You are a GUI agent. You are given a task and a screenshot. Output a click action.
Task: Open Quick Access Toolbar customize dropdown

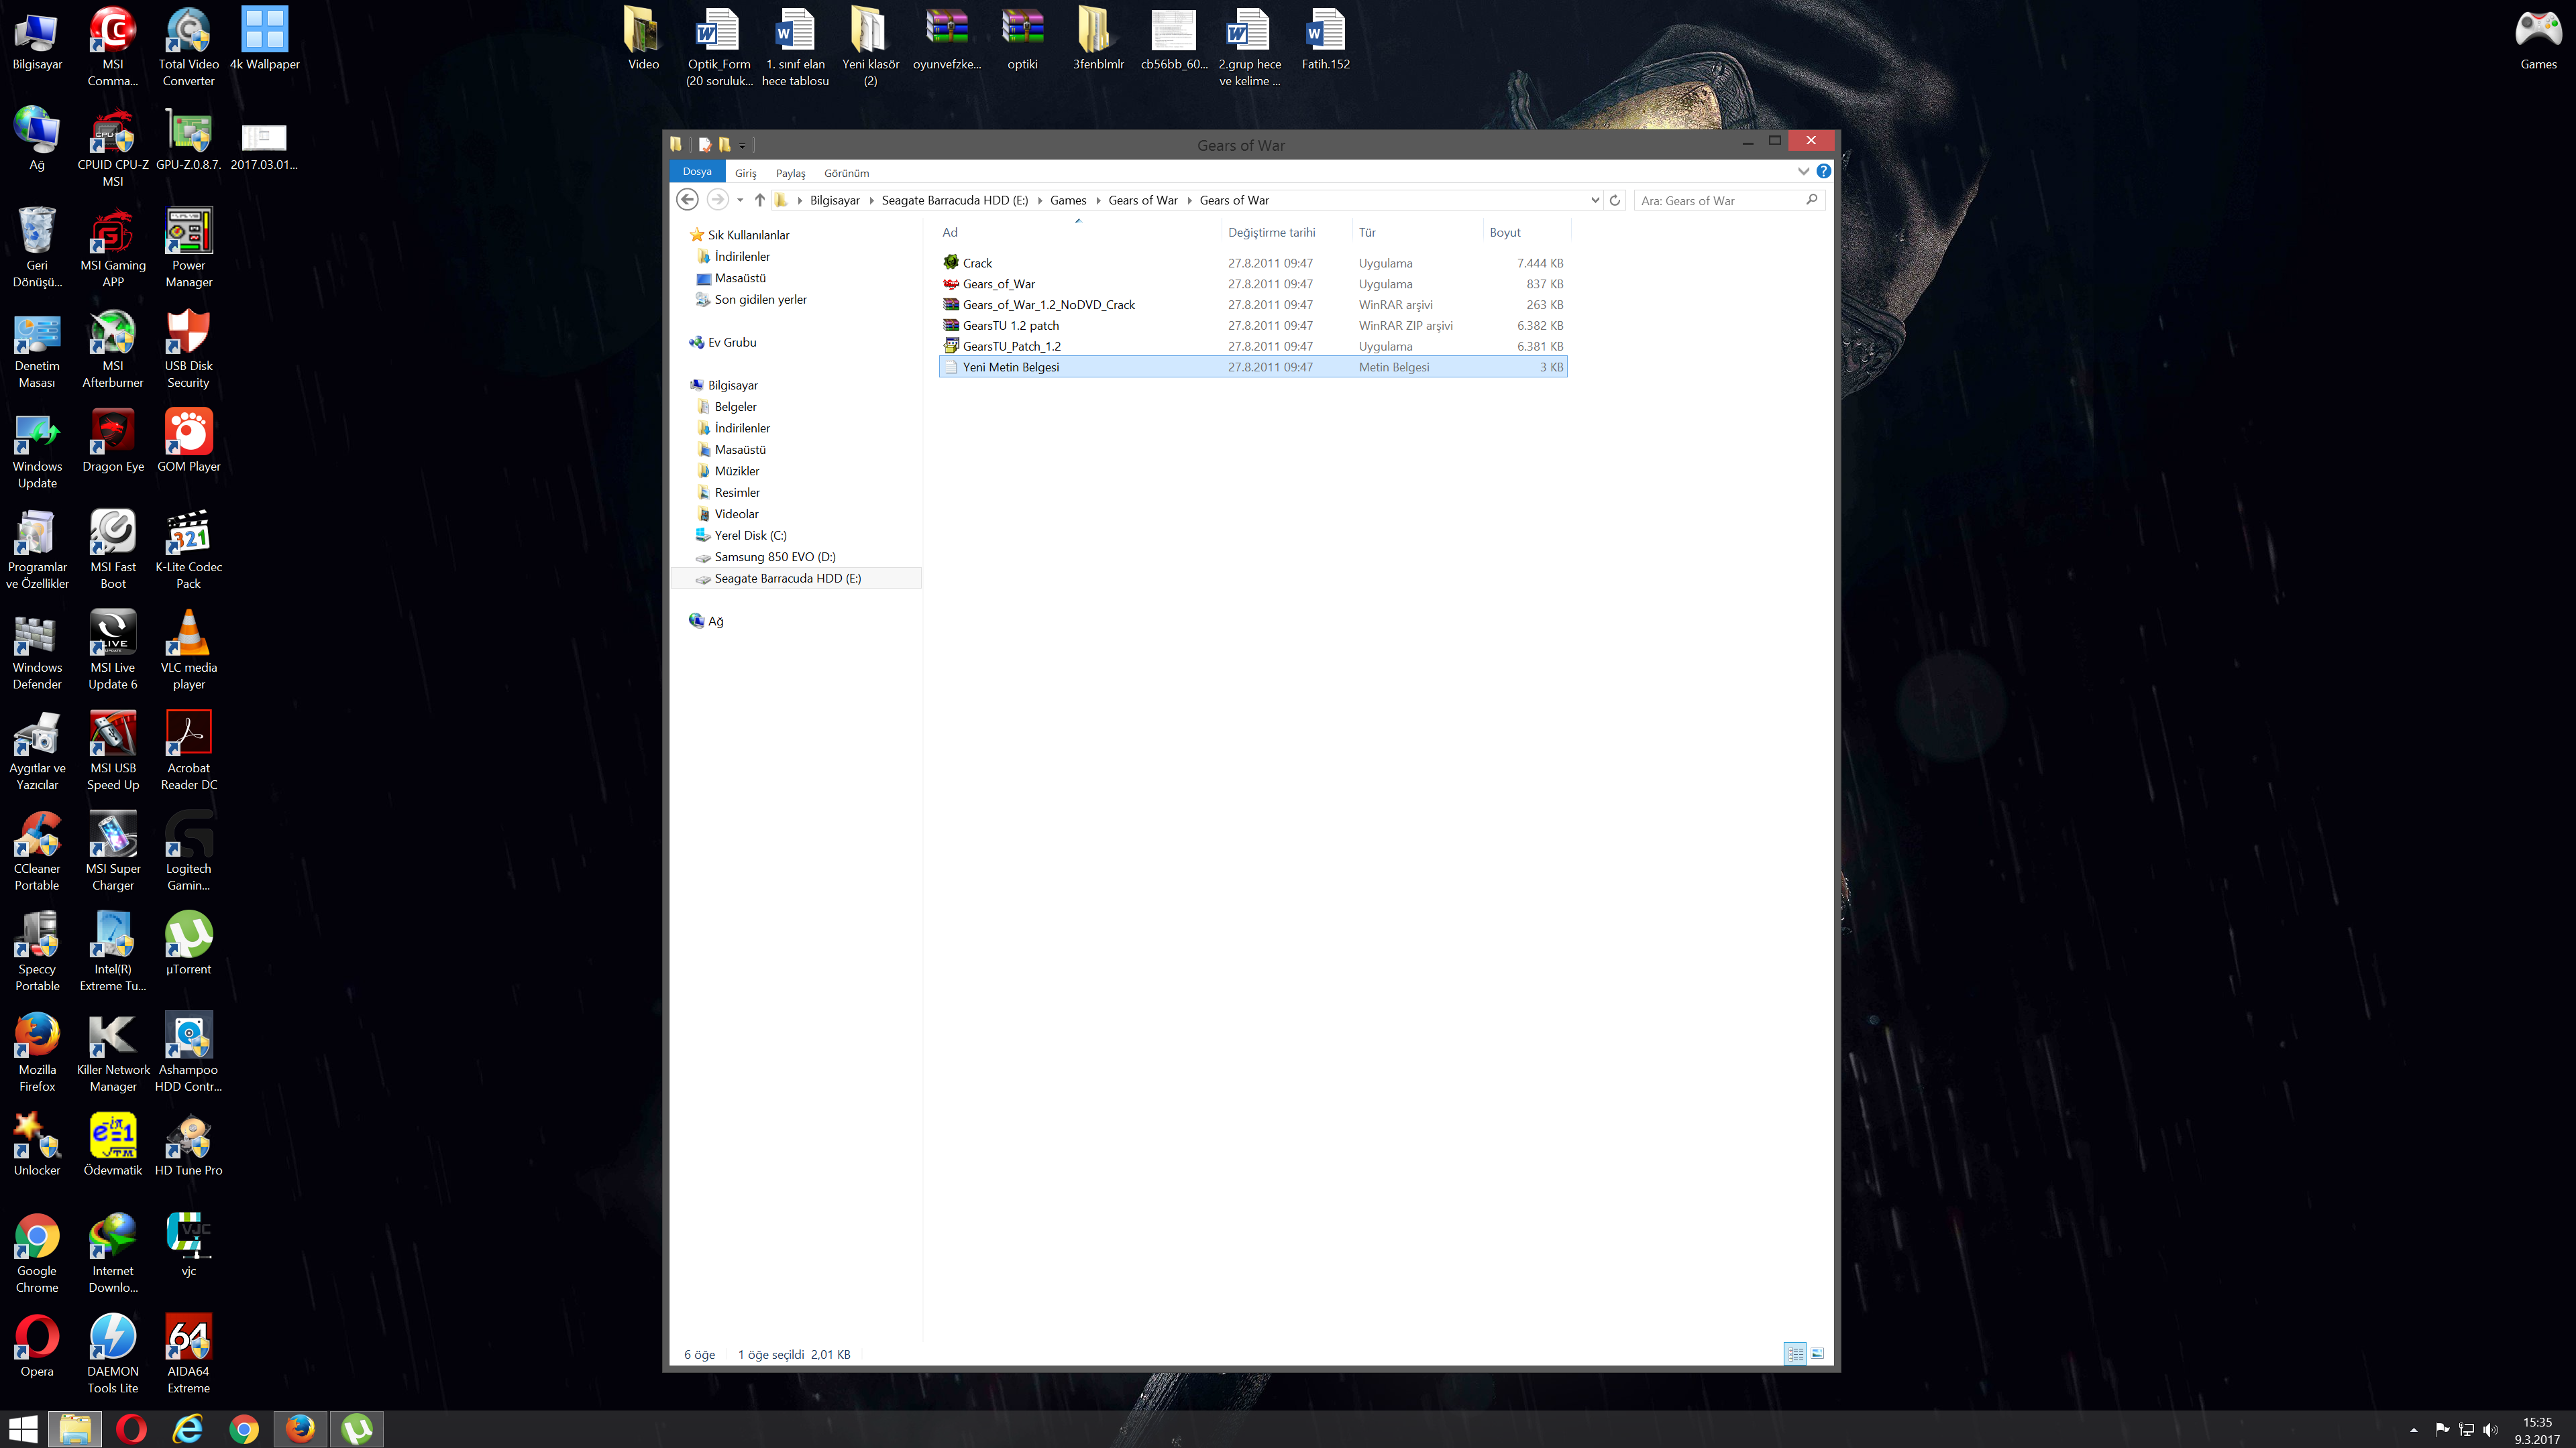coord(742,146)
